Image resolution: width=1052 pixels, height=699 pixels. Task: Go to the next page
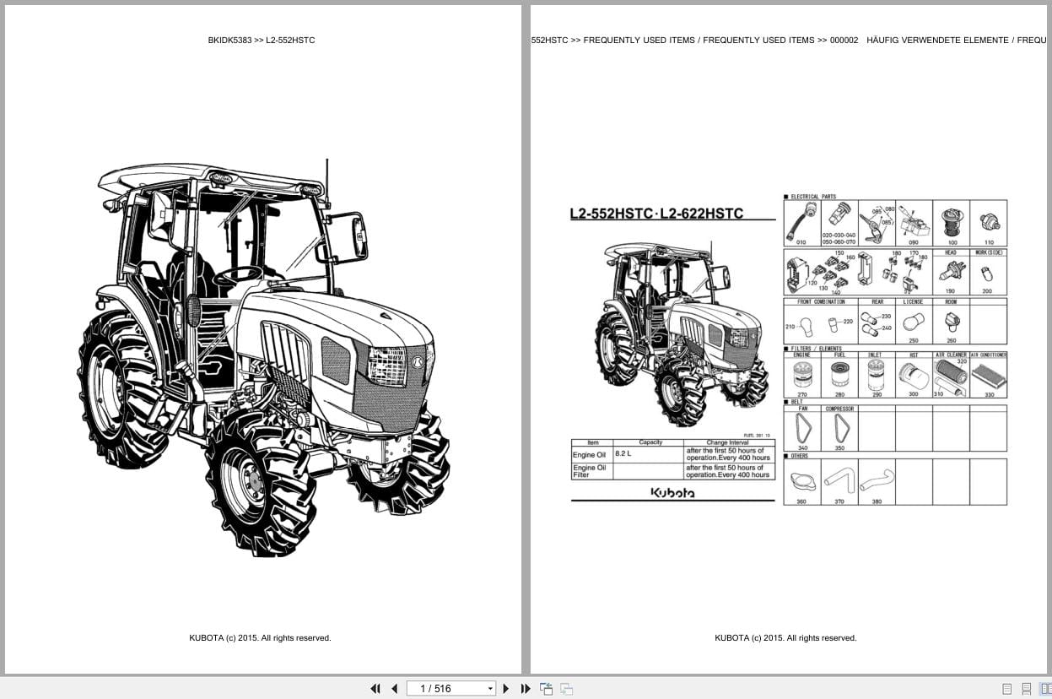(506, 688)
